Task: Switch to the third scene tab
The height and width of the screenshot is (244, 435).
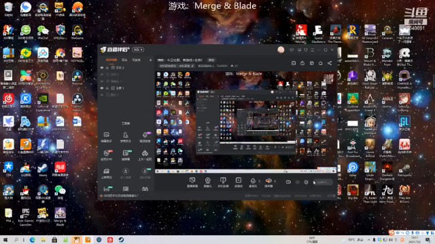Action: [x=136, y=60]
